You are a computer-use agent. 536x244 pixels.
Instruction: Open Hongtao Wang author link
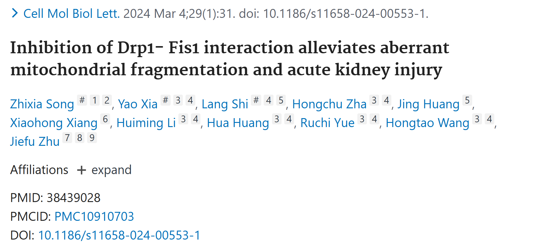(x=427, y=123)
